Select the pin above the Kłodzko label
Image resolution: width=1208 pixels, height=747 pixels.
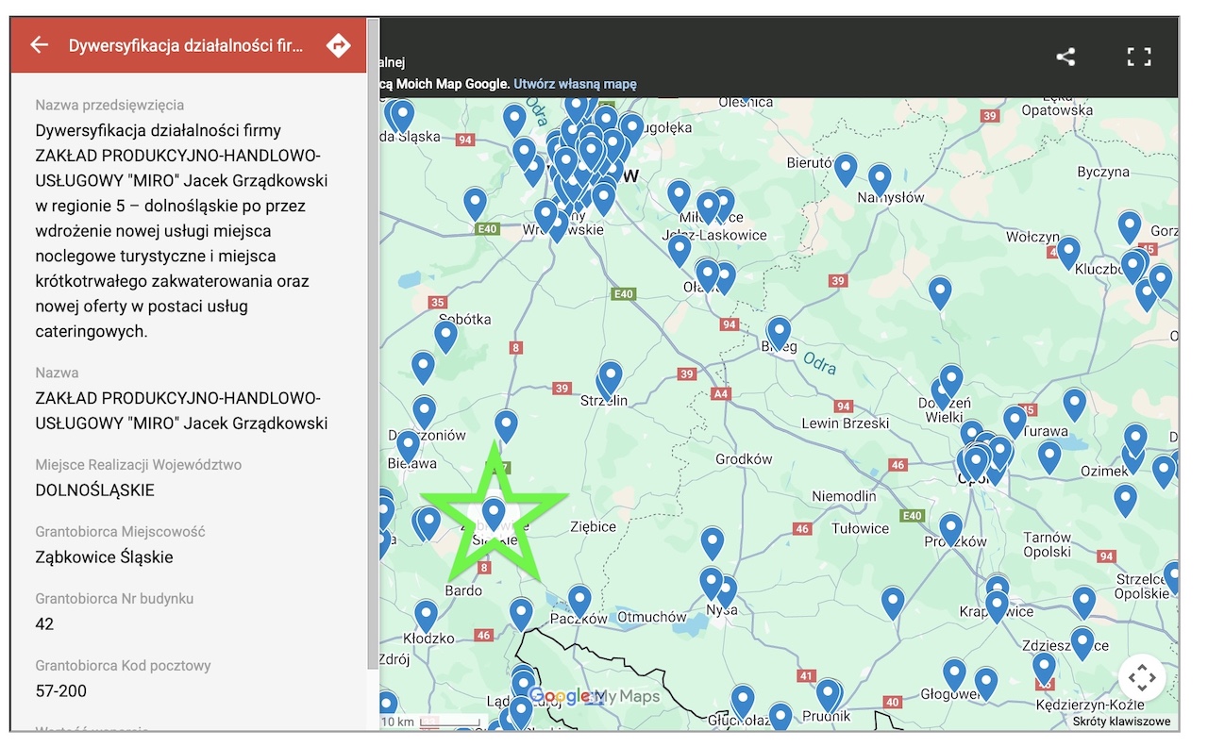coord(427,616)
